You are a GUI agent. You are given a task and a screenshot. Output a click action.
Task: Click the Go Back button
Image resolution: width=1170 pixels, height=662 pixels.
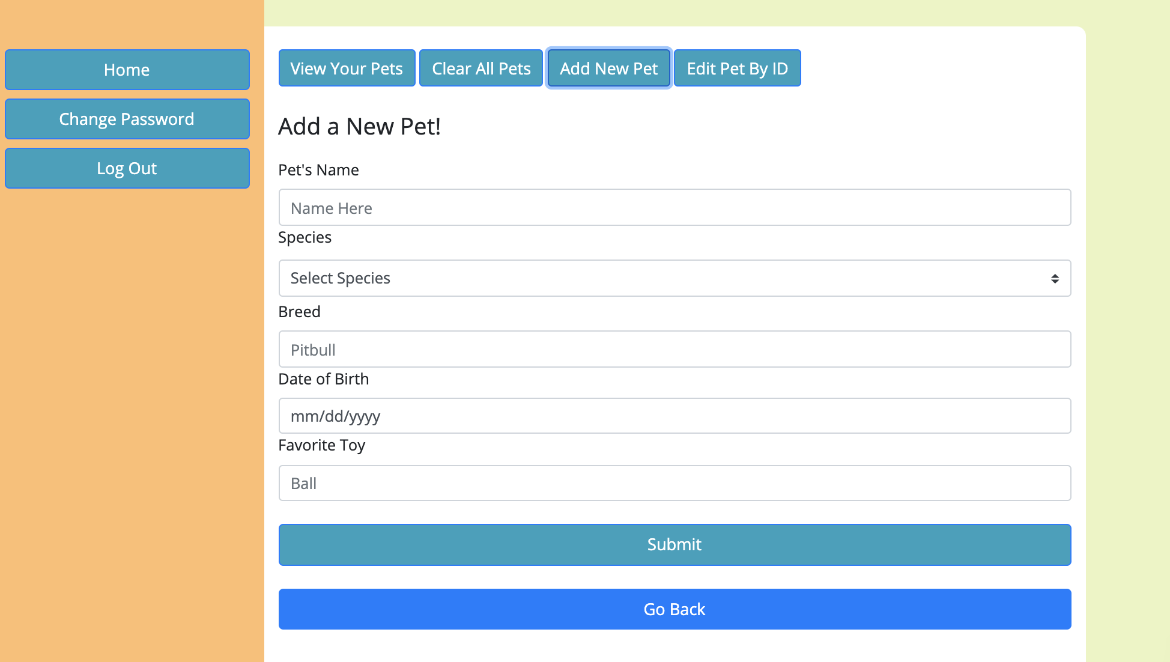674,609
